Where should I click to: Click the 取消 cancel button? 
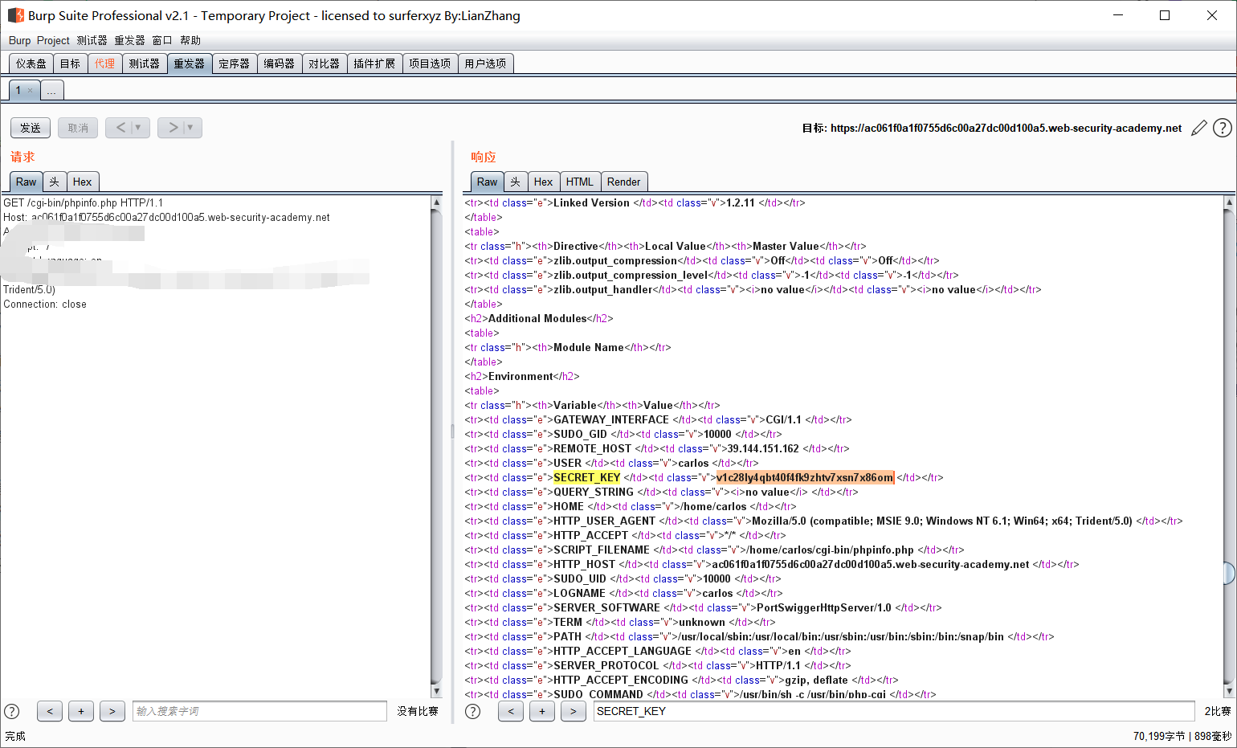78,128
